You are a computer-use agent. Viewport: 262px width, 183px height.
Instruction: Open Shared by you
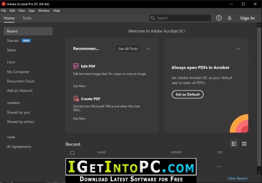click(x=18, y=112)
